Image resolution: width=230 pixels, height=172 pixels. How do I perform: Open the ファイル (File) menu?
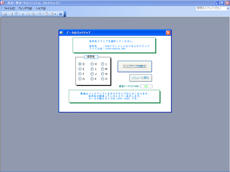pyautogui.click(x=9, y=9)
